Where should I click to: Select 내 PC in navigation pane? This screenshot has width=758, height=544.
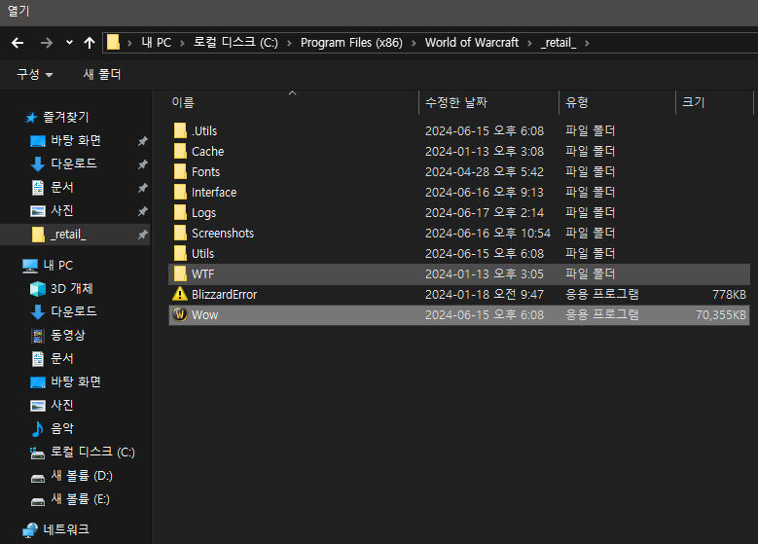(x=48, y=266)
